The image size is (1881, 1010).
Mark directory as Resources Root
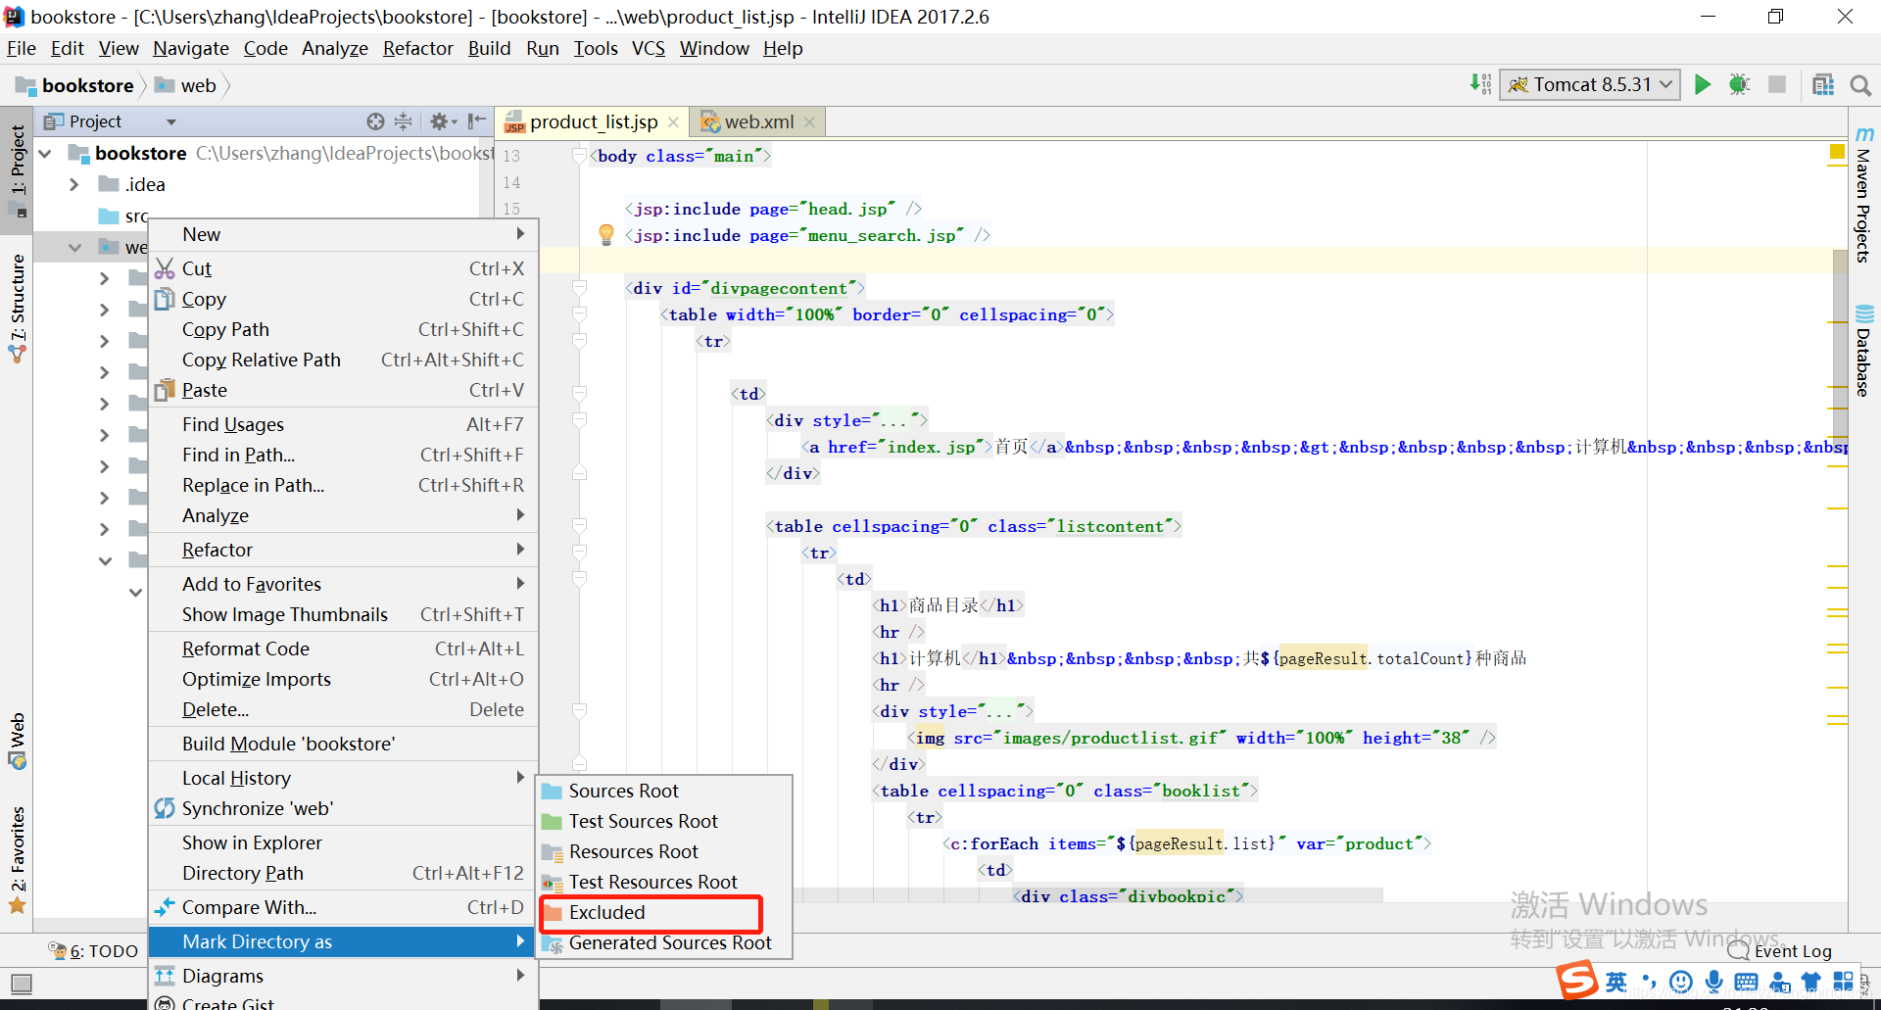664,851
